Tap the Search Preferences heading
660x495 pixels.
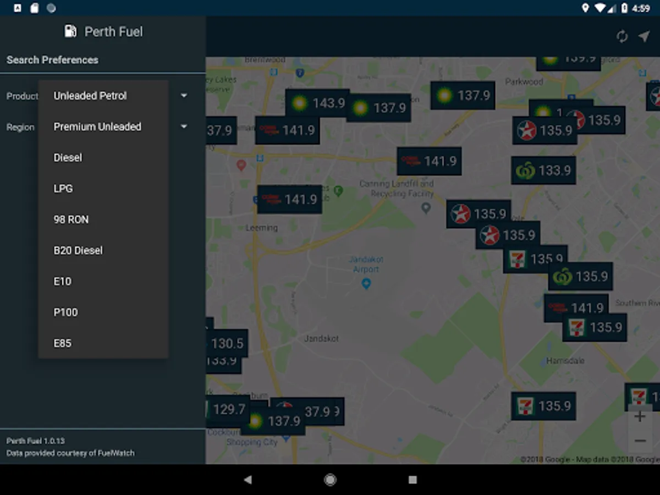[52, 60]
